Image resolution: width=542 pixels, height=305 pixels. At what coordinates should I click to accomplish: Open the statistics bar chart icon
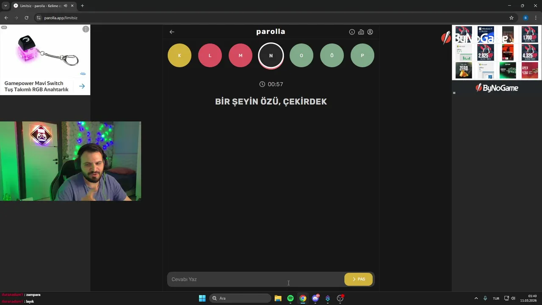361,32
